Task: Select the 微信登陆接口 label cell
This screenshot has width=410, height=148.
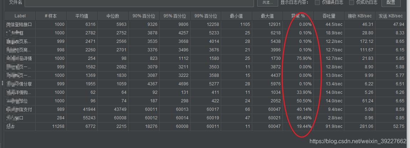Action: pyautogui.click(x=19, y=24)
